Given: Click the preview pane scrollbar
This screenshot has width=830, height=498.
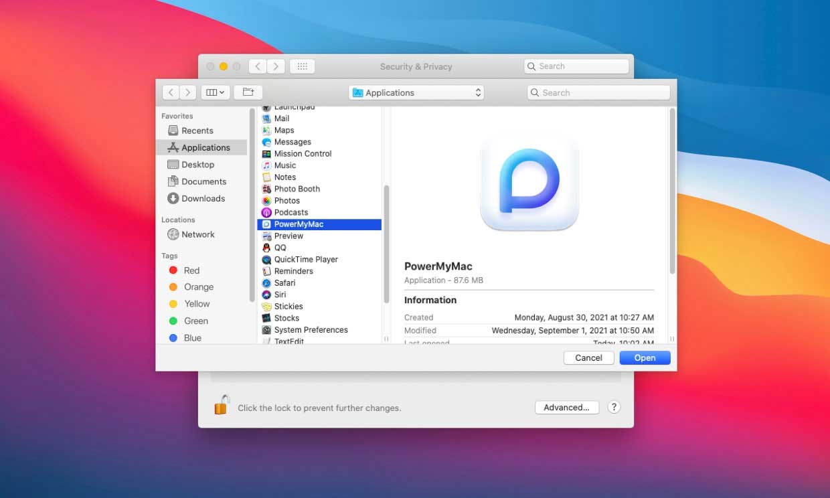Looking at the screenshot, I should coord(672,191).
